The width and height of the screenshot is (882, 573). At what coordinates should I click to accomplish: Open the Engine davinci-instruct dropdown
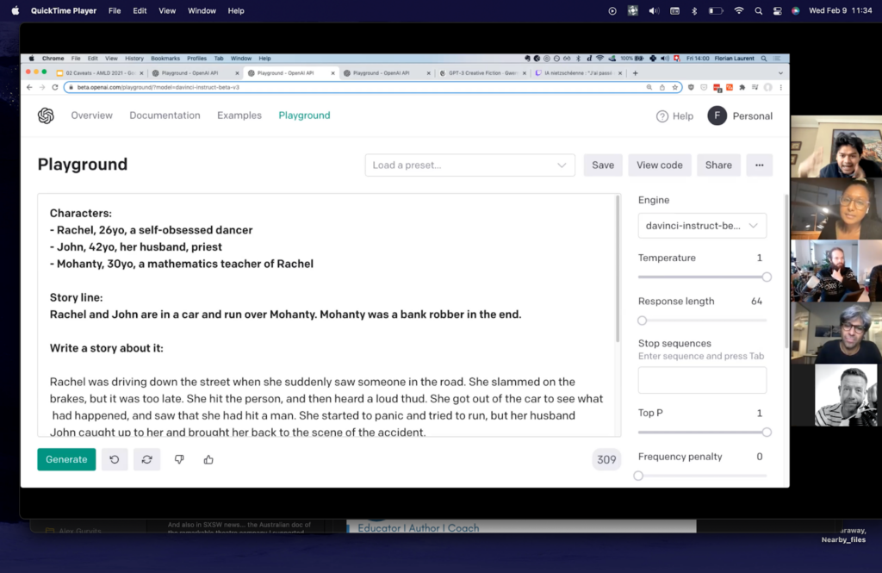pyautogui.click(x=702, y=226)
